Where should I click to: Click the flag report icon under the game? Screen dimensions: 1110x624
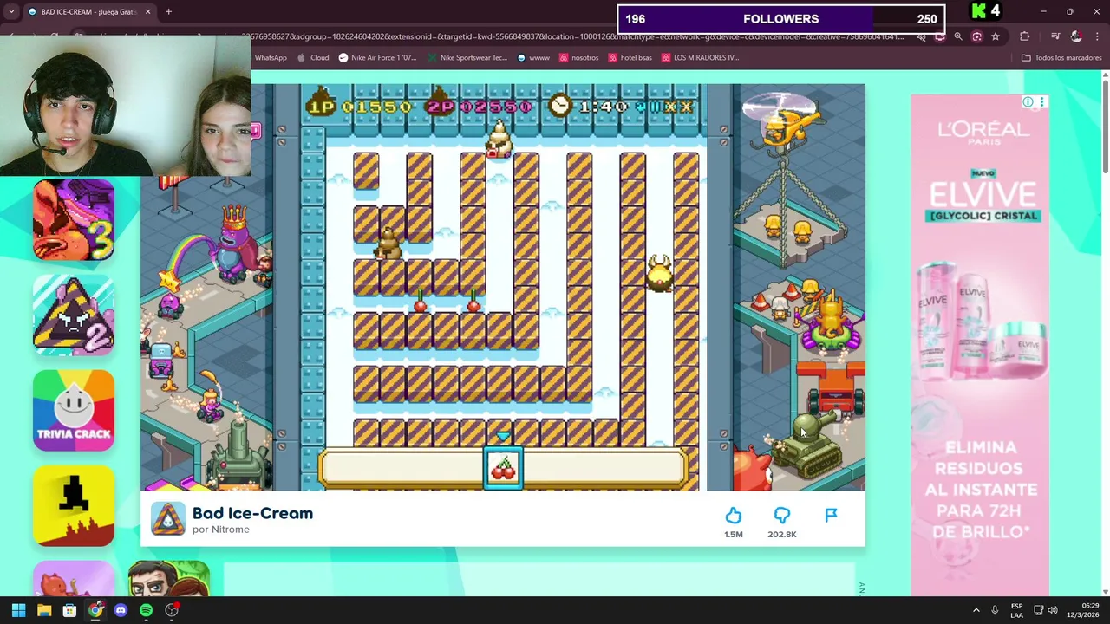point(831,516)
